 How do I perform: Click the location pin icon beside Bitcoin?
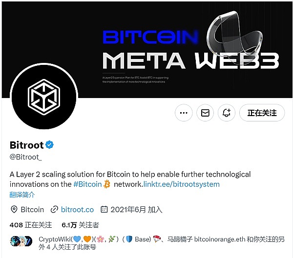point(14,209)
